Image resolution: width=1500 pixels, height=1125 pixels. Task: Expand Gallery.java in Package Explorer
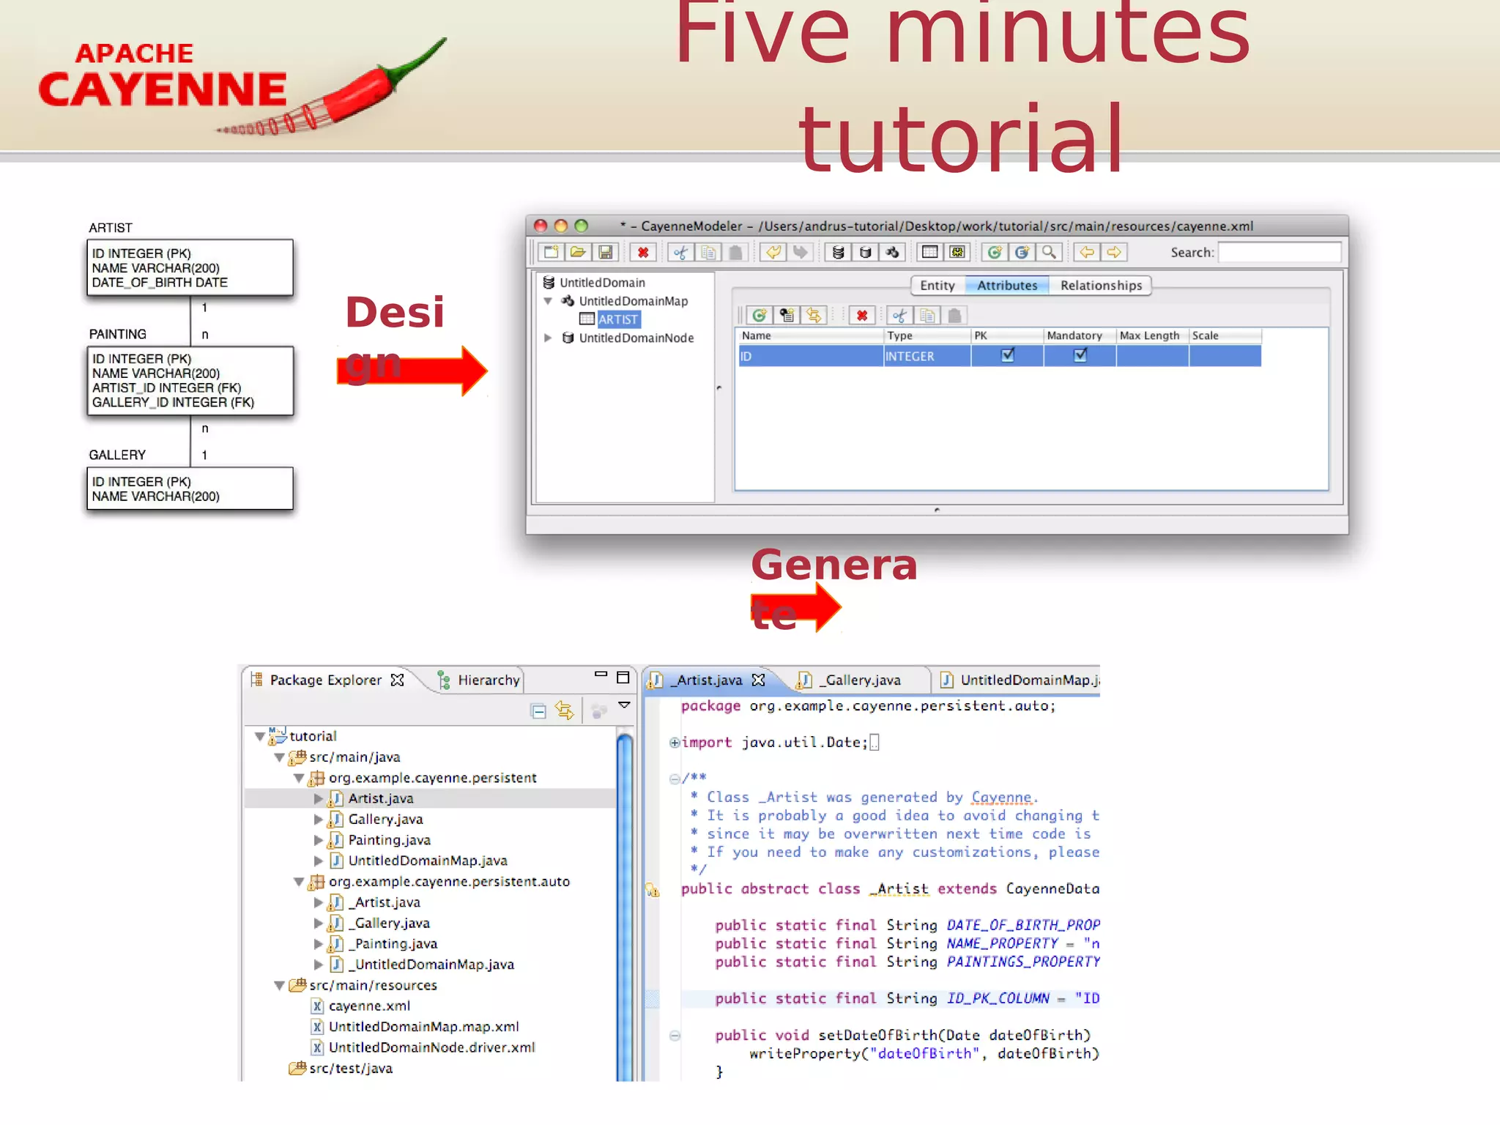319,820
